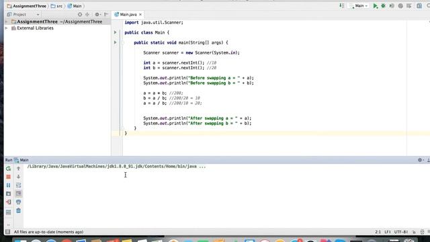Run the Main configuration with green play button
The image size is (430, 242).
375,6
